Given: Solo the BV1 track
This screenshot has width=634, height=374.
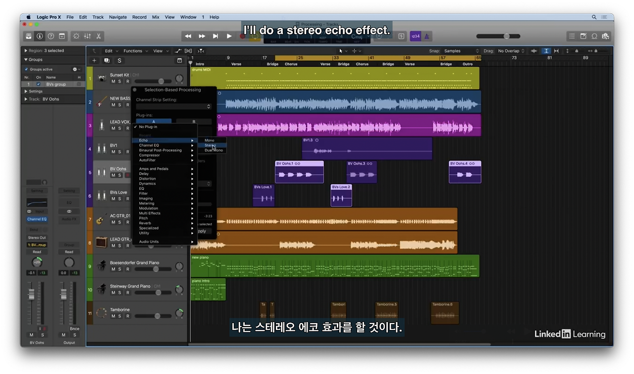Looking at the screenshot, I should (119, 152).
